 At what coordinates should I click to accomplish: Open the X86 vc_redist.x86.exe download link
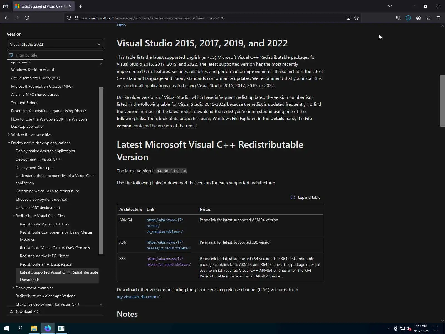pyautogui.click(x=169, y=245)
